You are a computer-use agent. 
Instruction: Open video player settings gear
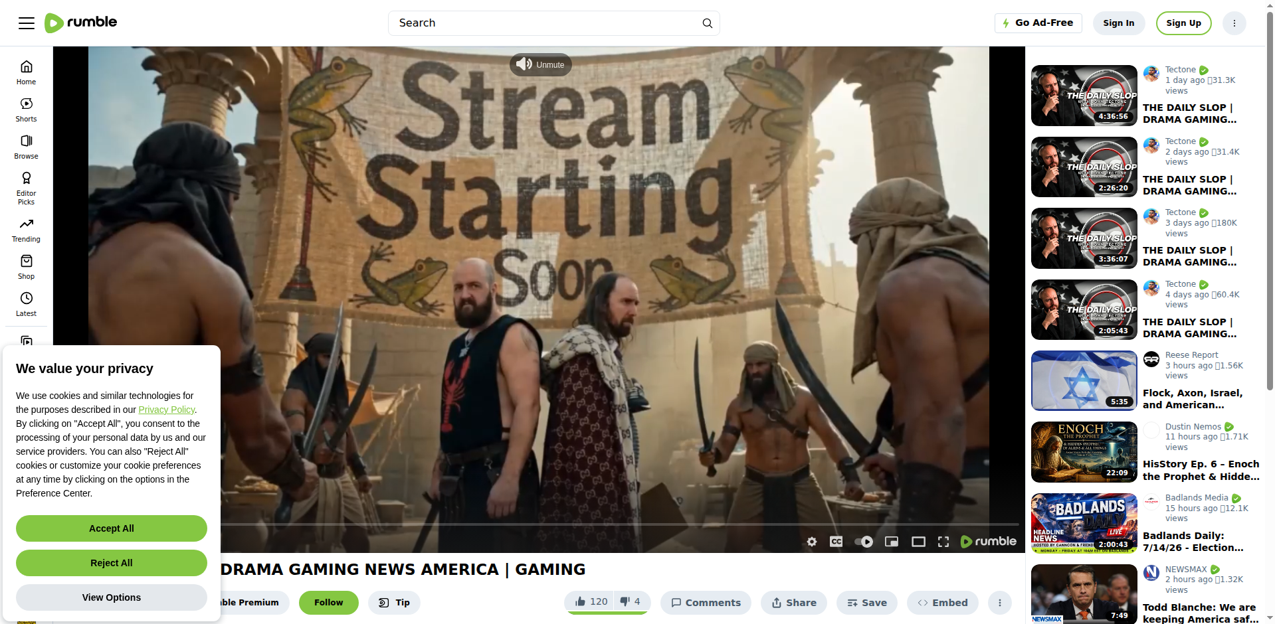click(x=811, y=542)
